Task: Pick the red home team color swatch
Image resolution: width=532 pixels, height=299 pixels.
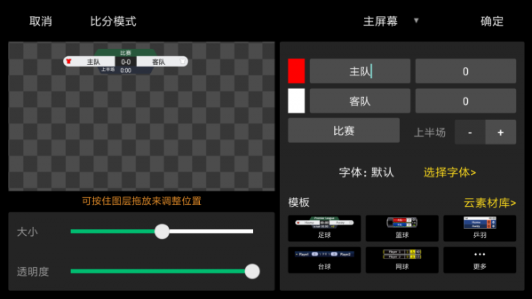Action: 296,71
